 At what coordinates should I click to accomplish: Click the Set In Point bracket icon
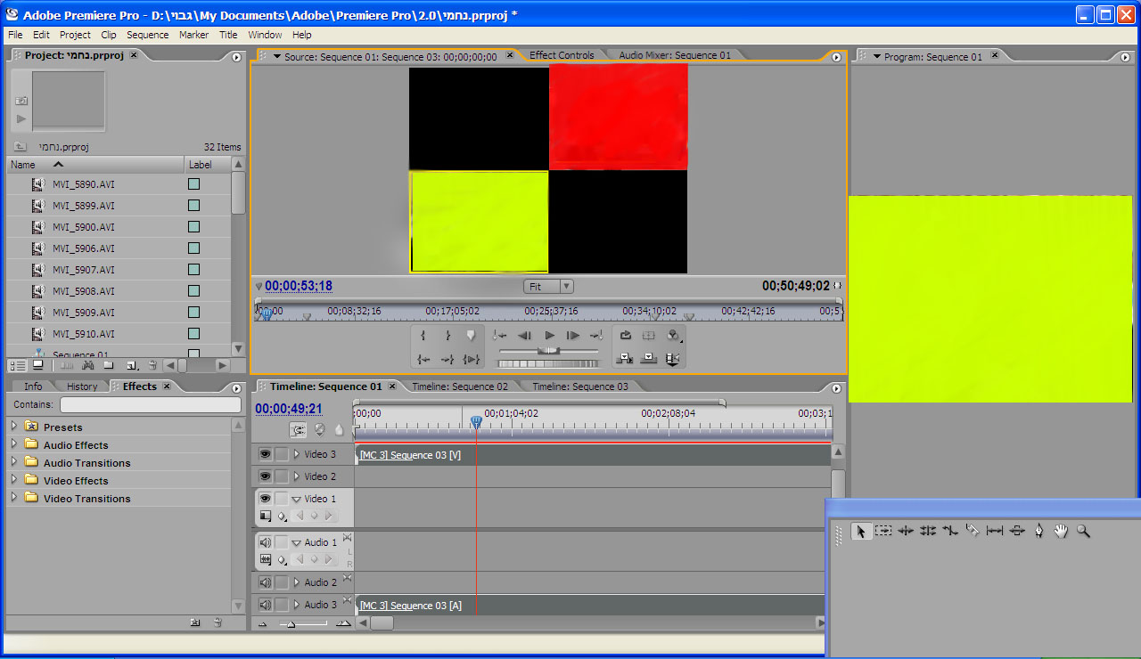click(x=423, y=336)
